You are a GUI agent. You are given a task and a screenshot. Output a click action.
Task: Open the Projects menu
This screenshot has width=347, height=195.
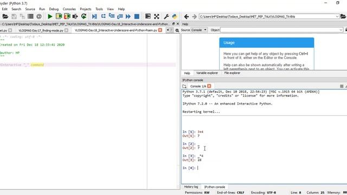tap(86, 9)
